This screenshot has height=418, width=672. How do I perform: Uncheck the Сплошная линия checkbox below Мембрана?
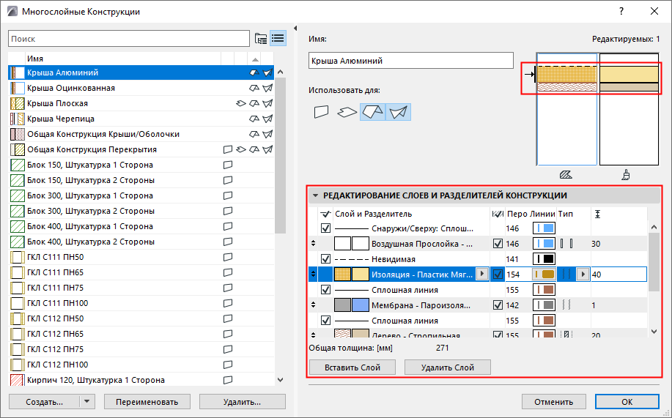[x=325, y=321]
